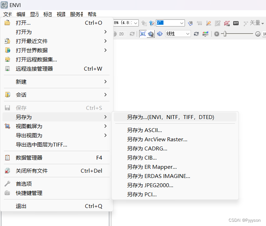The image size is (266, 226).
Task: Click the remote dataset icon beside 打开远程数据集
Action: click(7, 59)
